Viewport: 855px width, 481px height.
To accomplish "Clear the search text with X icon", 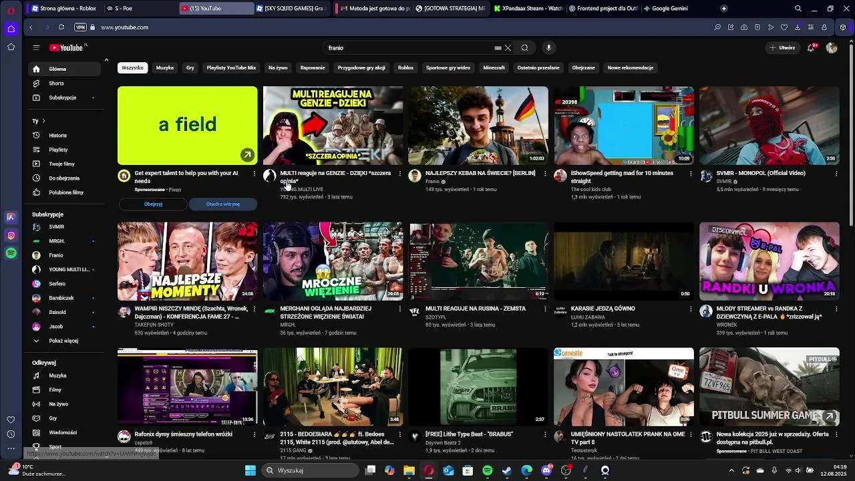I will (x=508, y=48).
